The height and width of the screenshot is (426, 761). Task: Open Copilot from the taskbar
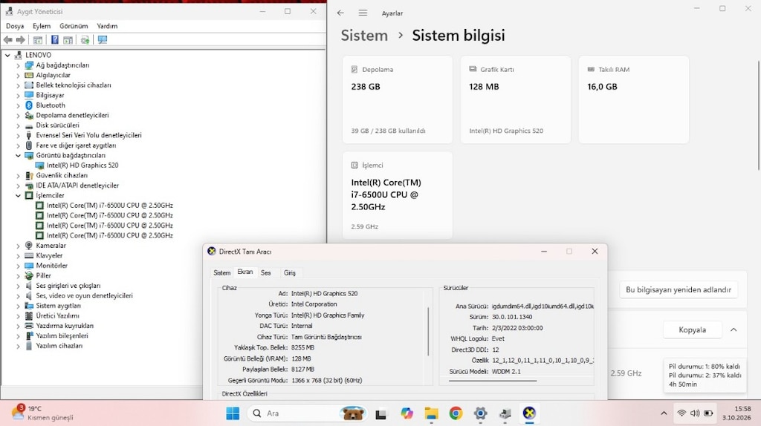[407, 413]
